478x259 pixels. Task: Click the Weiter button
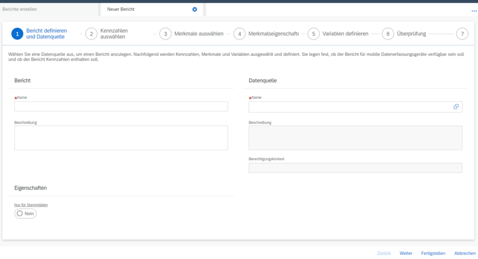pos(406,253)
